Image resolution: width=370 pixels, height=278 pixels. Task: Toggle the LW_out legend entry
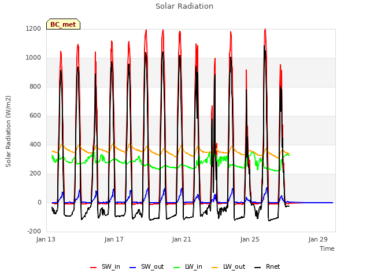click(228, 266)
